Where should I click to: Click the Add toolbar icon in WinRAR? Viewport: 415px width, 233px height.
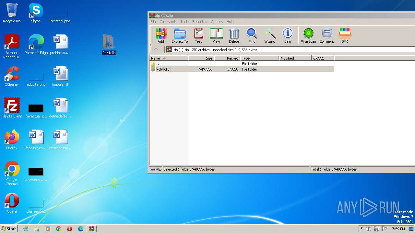pyautogui.click(x=161, y=35)
